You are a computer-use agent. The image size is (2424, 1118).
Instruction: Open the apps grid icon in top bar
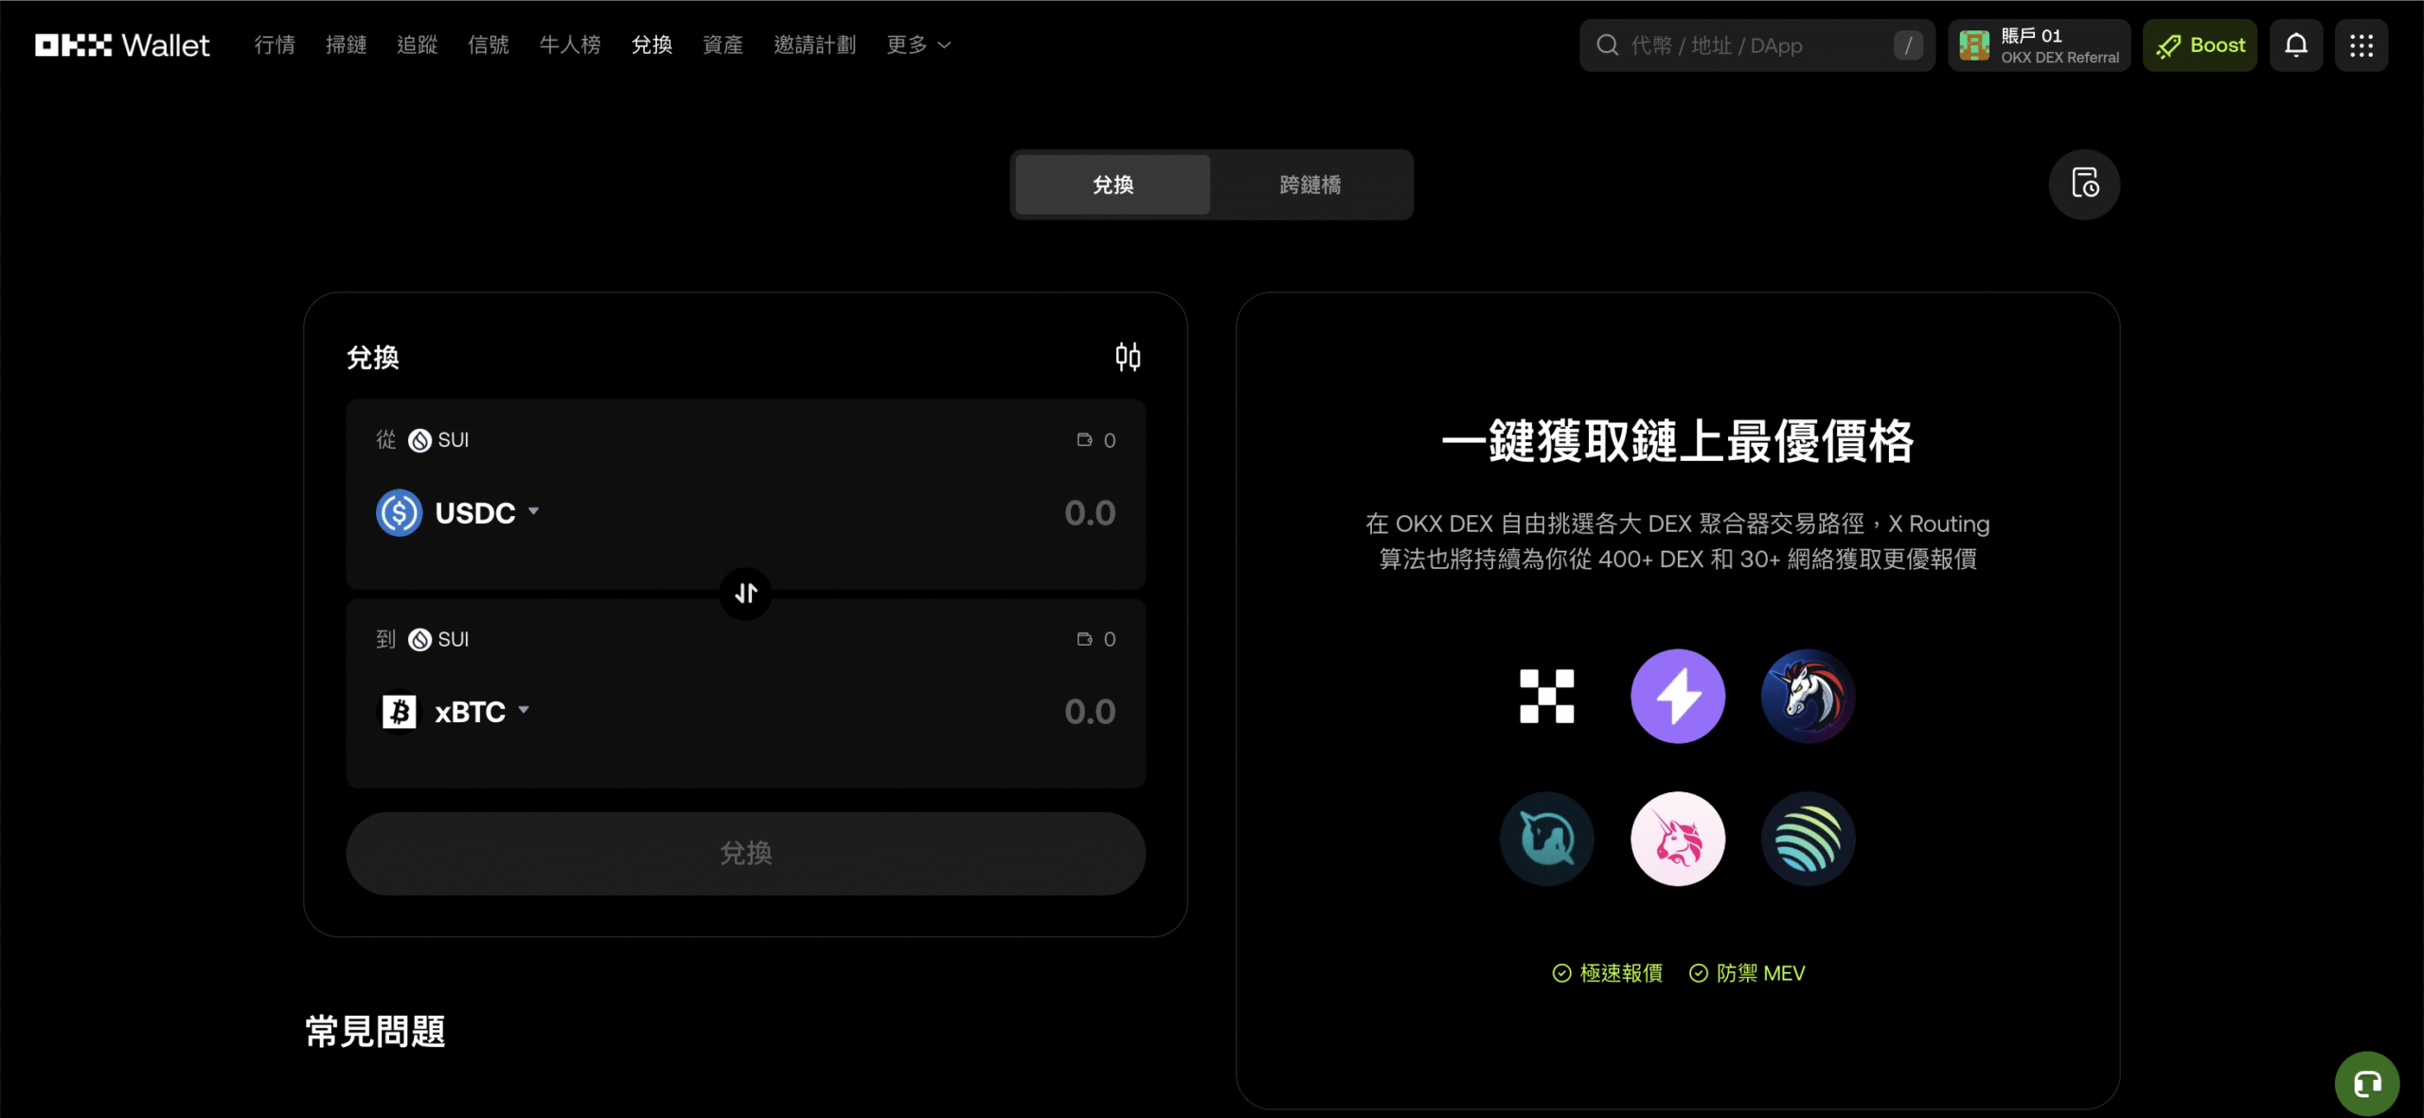pos(2362,44)
